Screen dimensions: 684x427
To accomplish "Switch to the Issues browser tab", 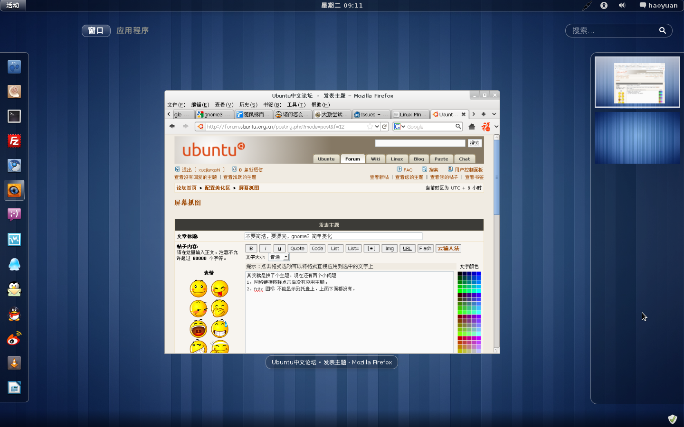I will [x=371, y=114].
